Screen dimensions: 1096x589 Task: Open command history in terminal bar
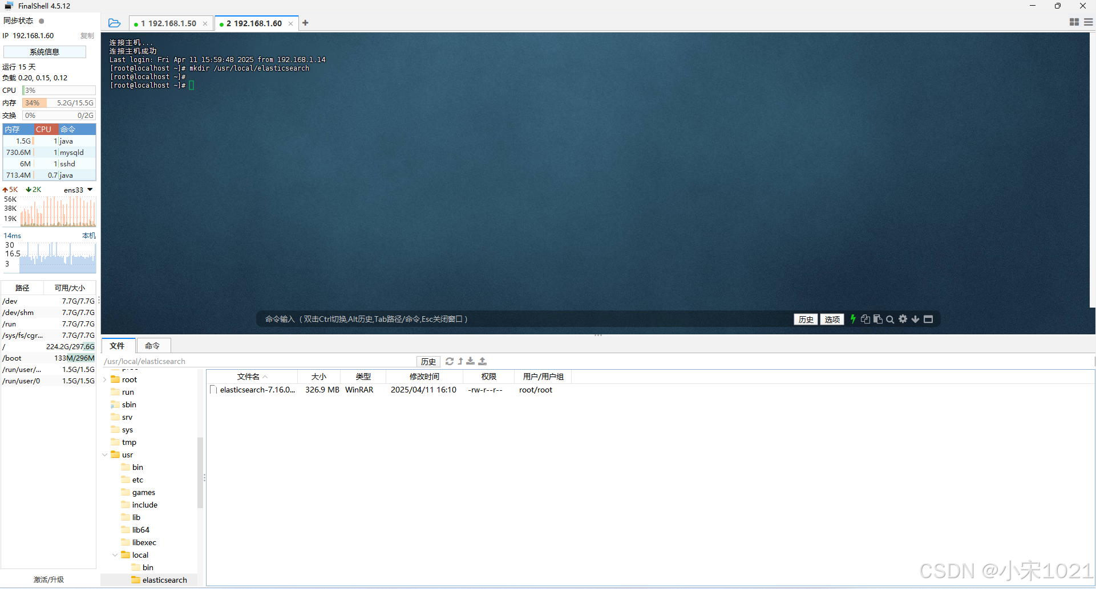click(806, 319)
